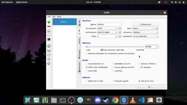Open Applications in top bar
Image resolution: width=187 pixels, height=105 pixels.
(x=22, y=2)
